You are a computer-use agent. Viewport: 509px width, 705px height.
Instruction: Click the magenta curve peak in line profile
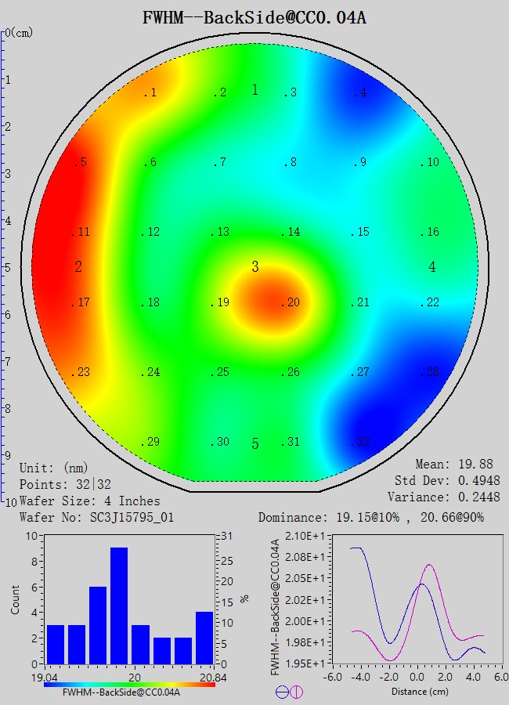pyautogui.click(x=428, y=565)
